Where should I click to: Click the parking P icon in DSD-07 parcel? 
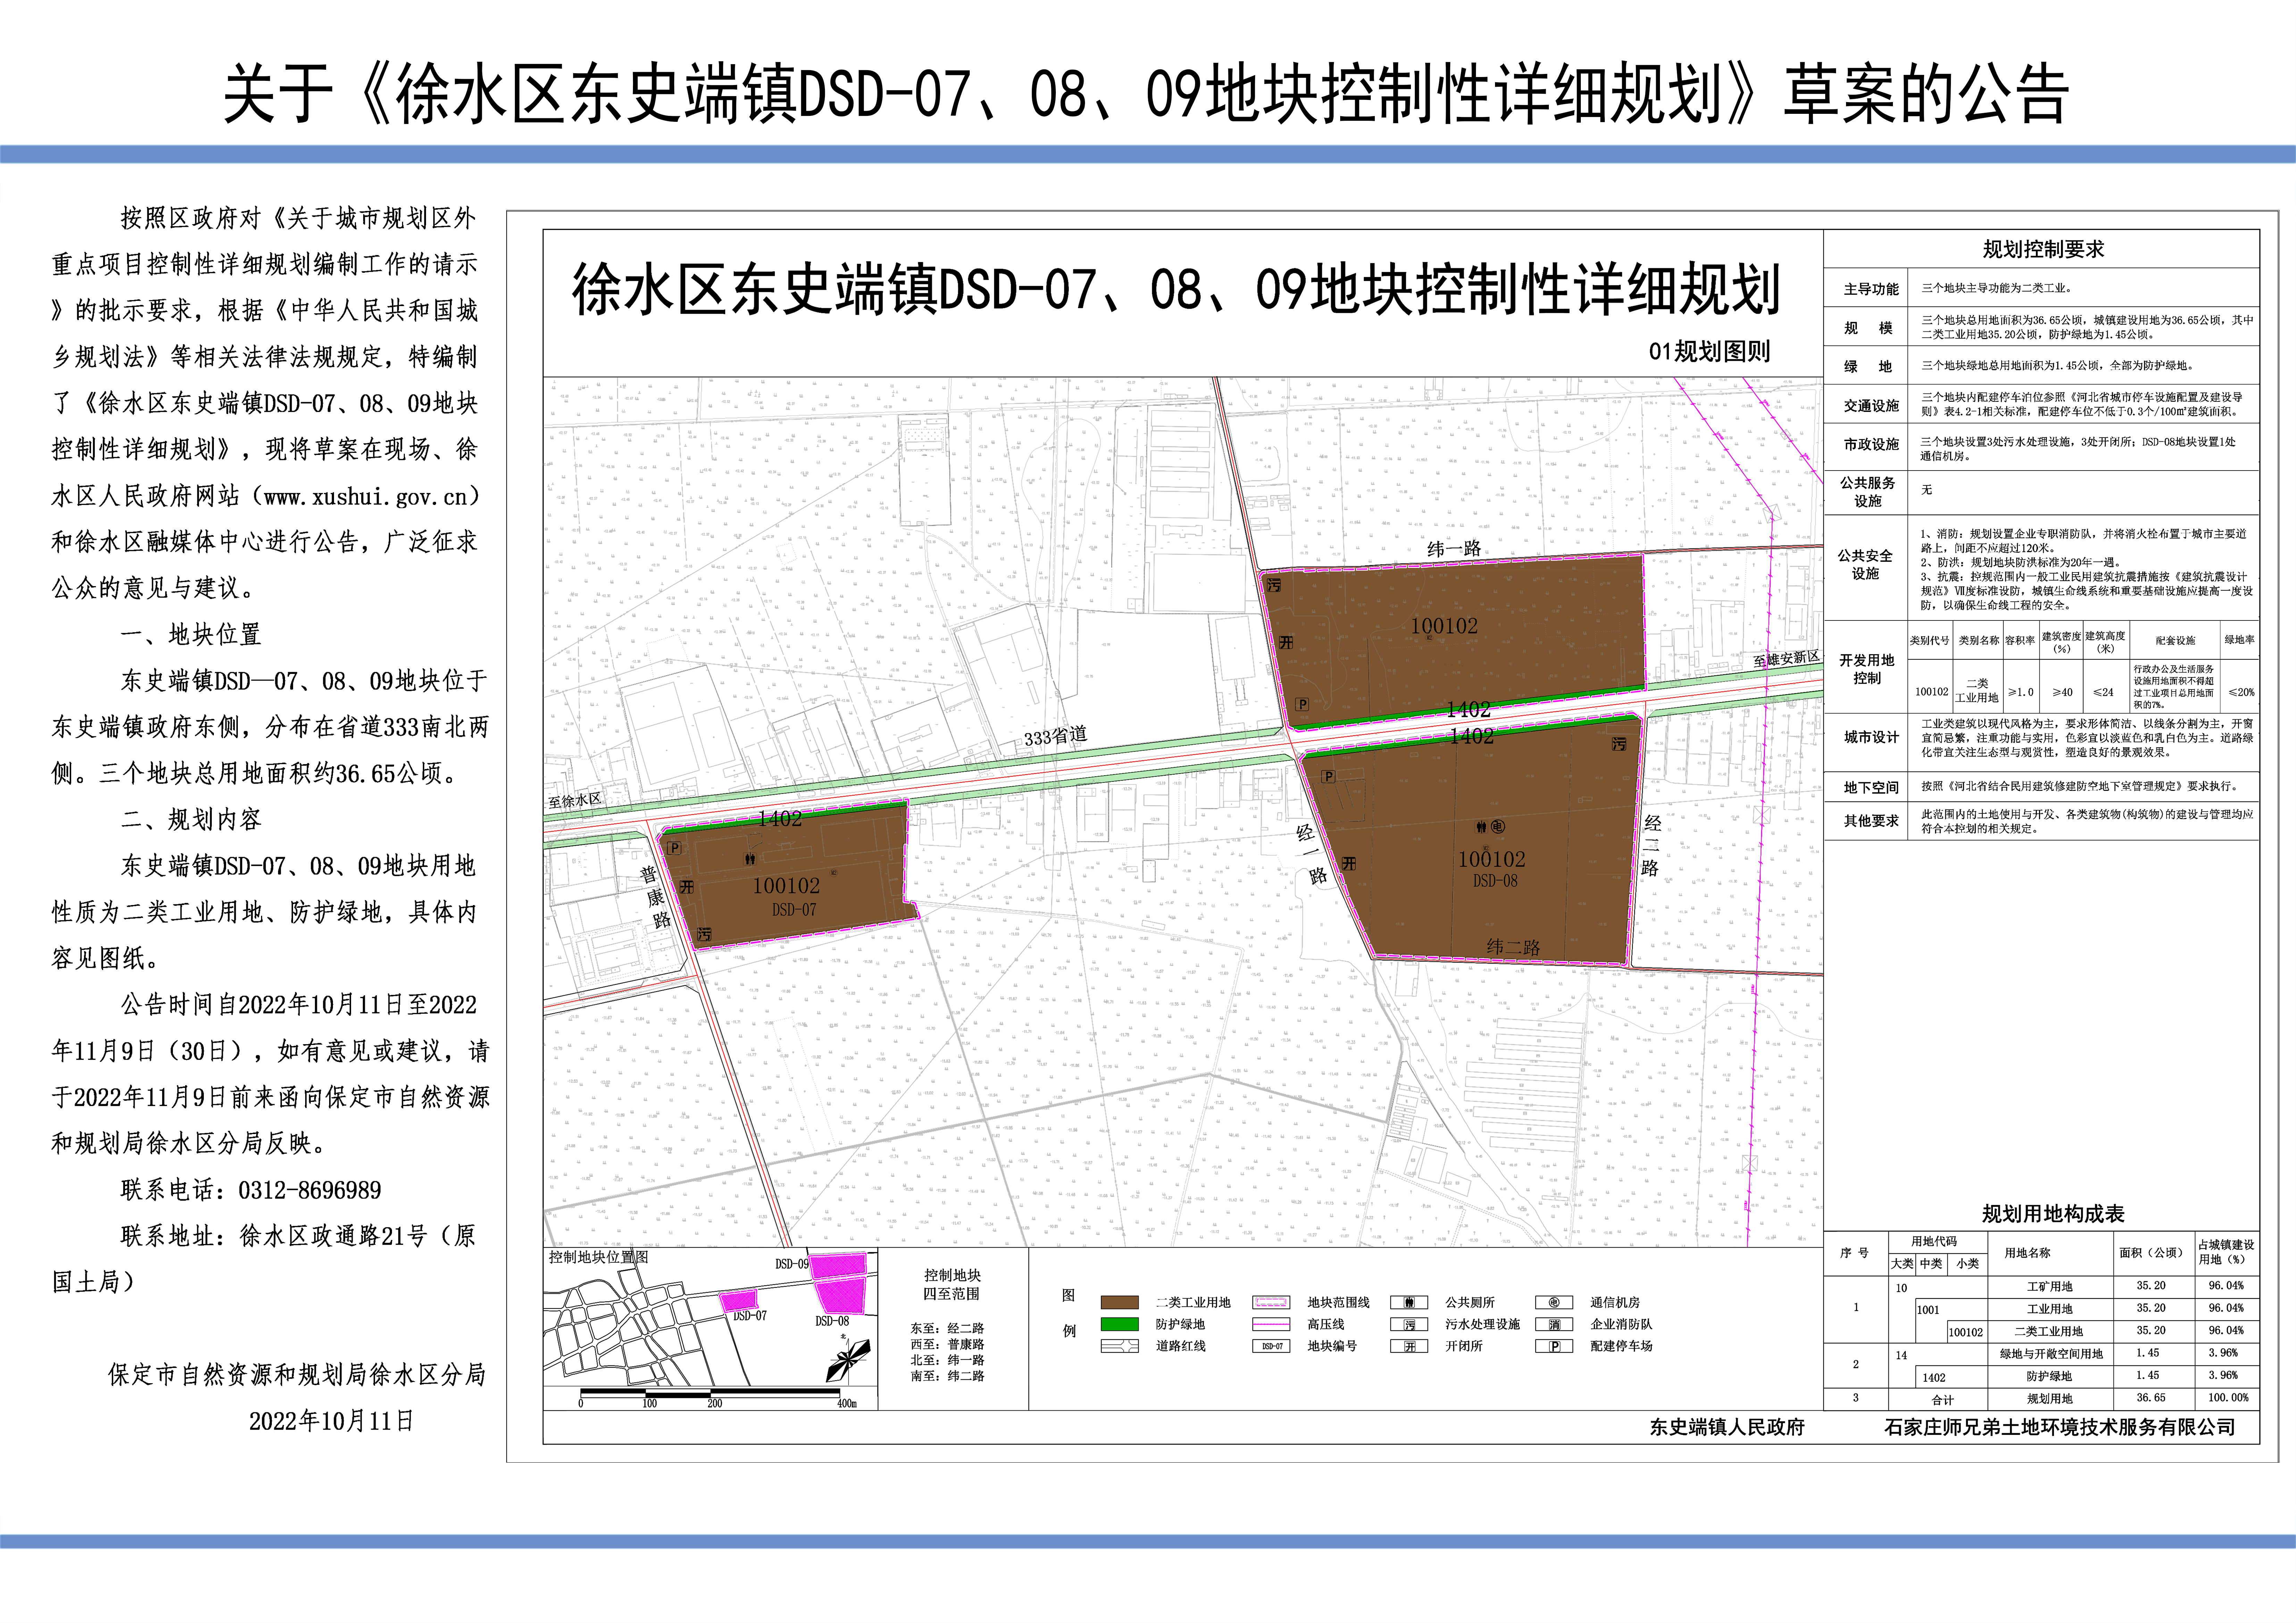tap(674, 848)
